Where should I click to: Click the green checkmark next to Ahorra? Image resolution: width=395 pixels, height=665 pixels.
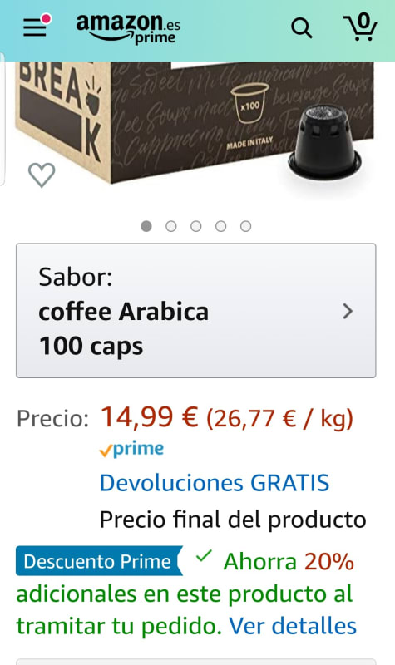pyautogui.click(x=204, y=556)
